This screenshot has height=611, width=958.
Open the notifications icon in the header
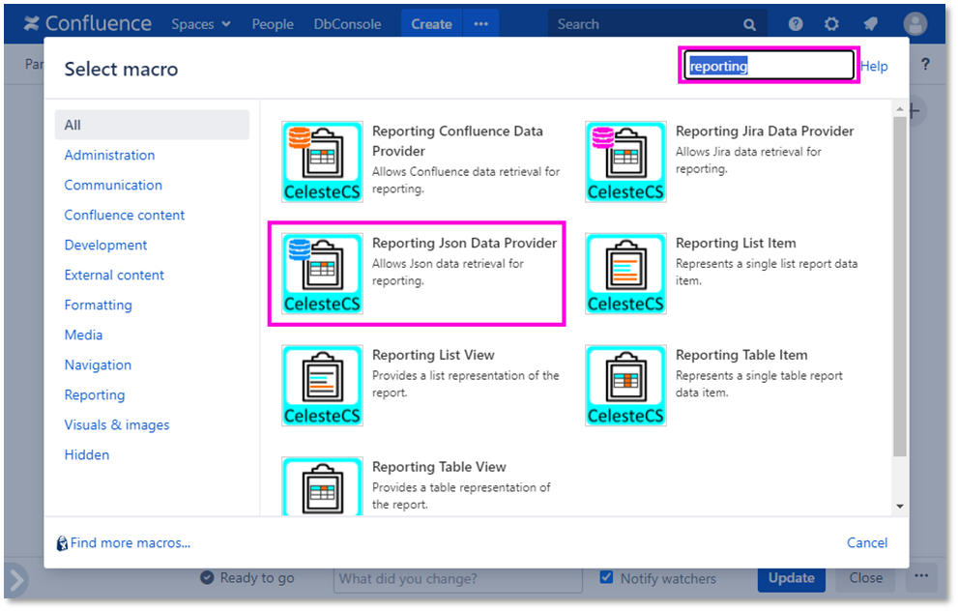click(870, 24)
